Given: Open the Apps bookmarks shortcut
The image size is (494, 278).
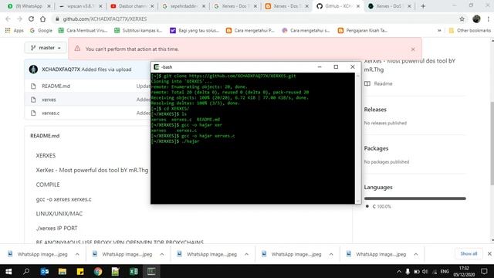Looking at the screenshot, I should click(15, 30).
